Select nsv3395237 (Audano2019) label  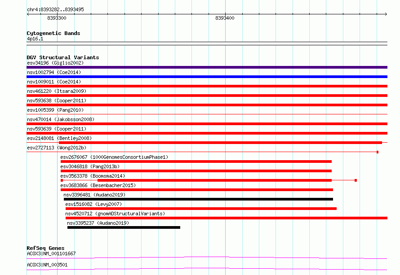98,223
